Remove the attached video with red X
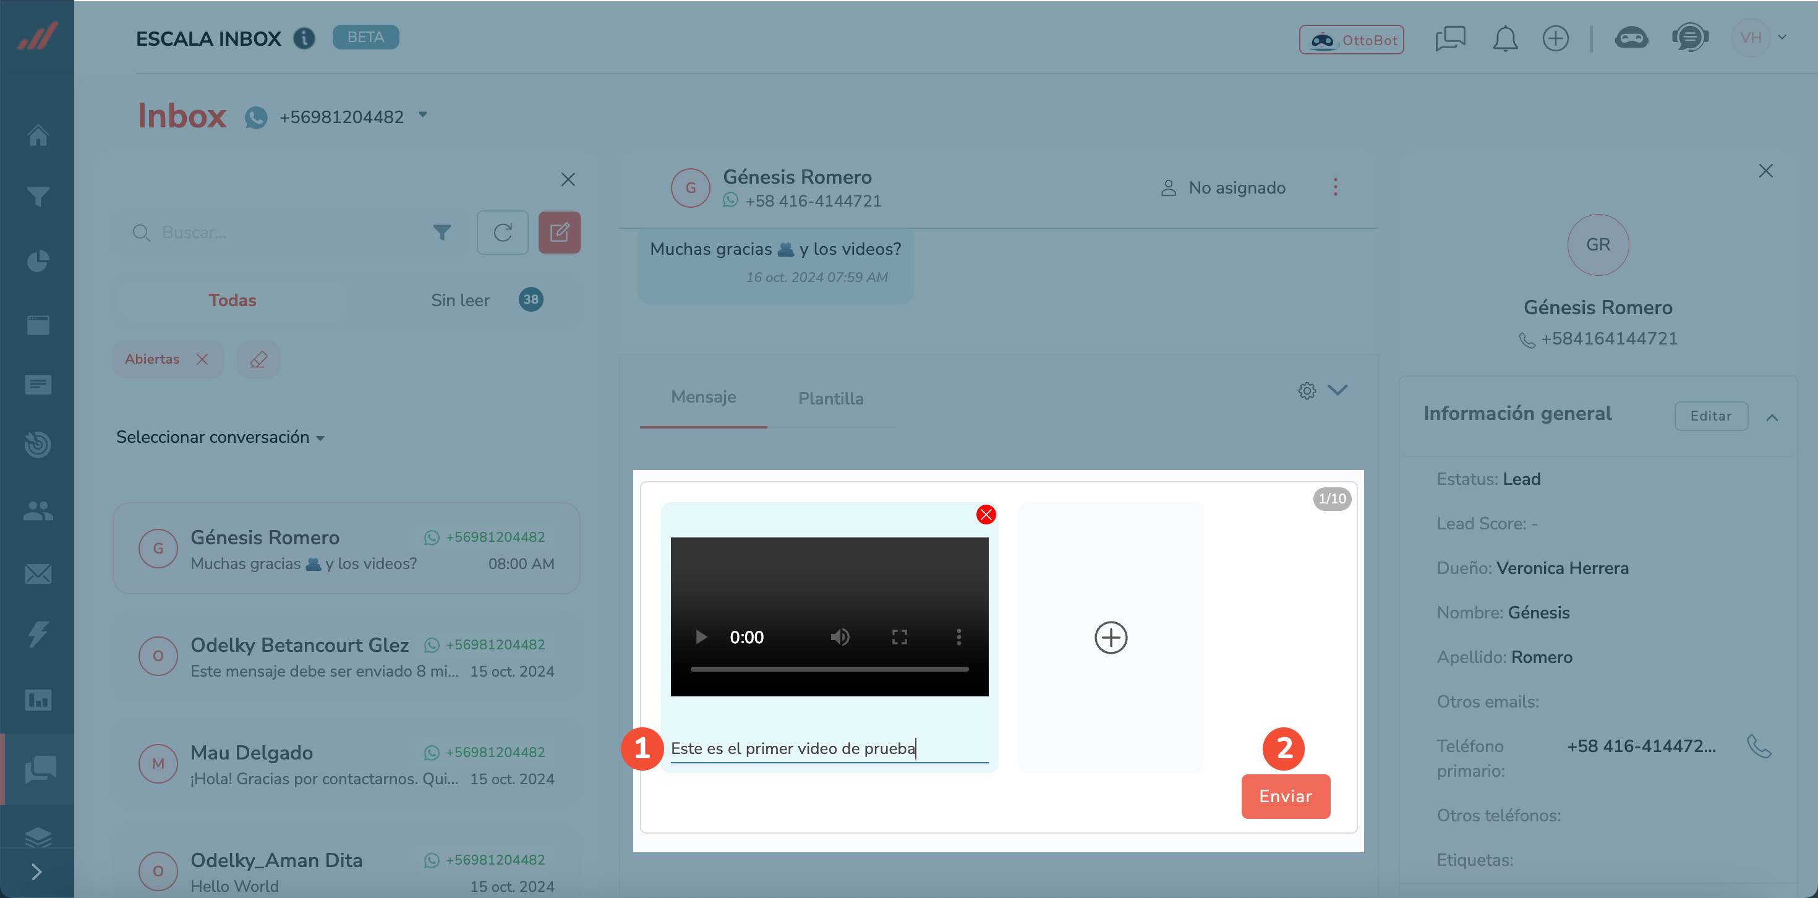1818x898 pixels. click(x=985, y=515)
